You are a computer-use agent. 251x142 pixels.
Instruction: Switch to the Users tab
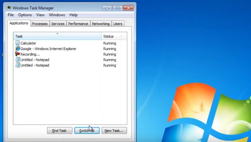118,24
